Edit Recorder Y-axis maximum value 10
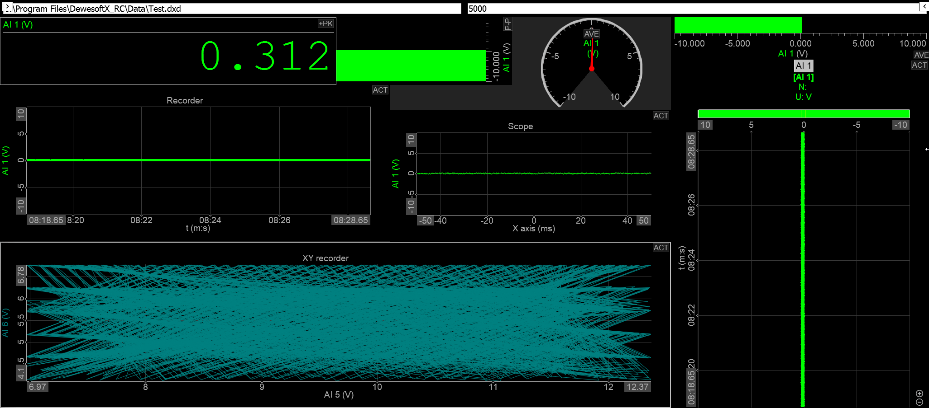This screenshot has height=408, width=929. 21,114
